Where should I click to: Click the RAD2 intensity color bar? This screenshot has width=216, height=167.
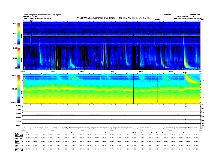pyautogui.click(x=19, y=34)
